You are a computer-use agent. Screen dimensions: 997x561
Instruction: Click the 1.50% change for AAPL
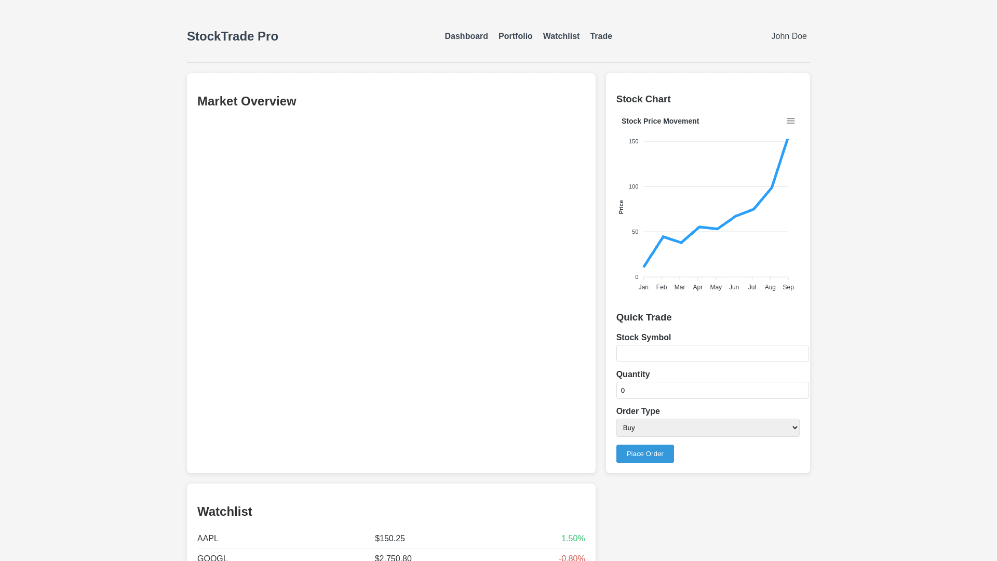point(573,539)
